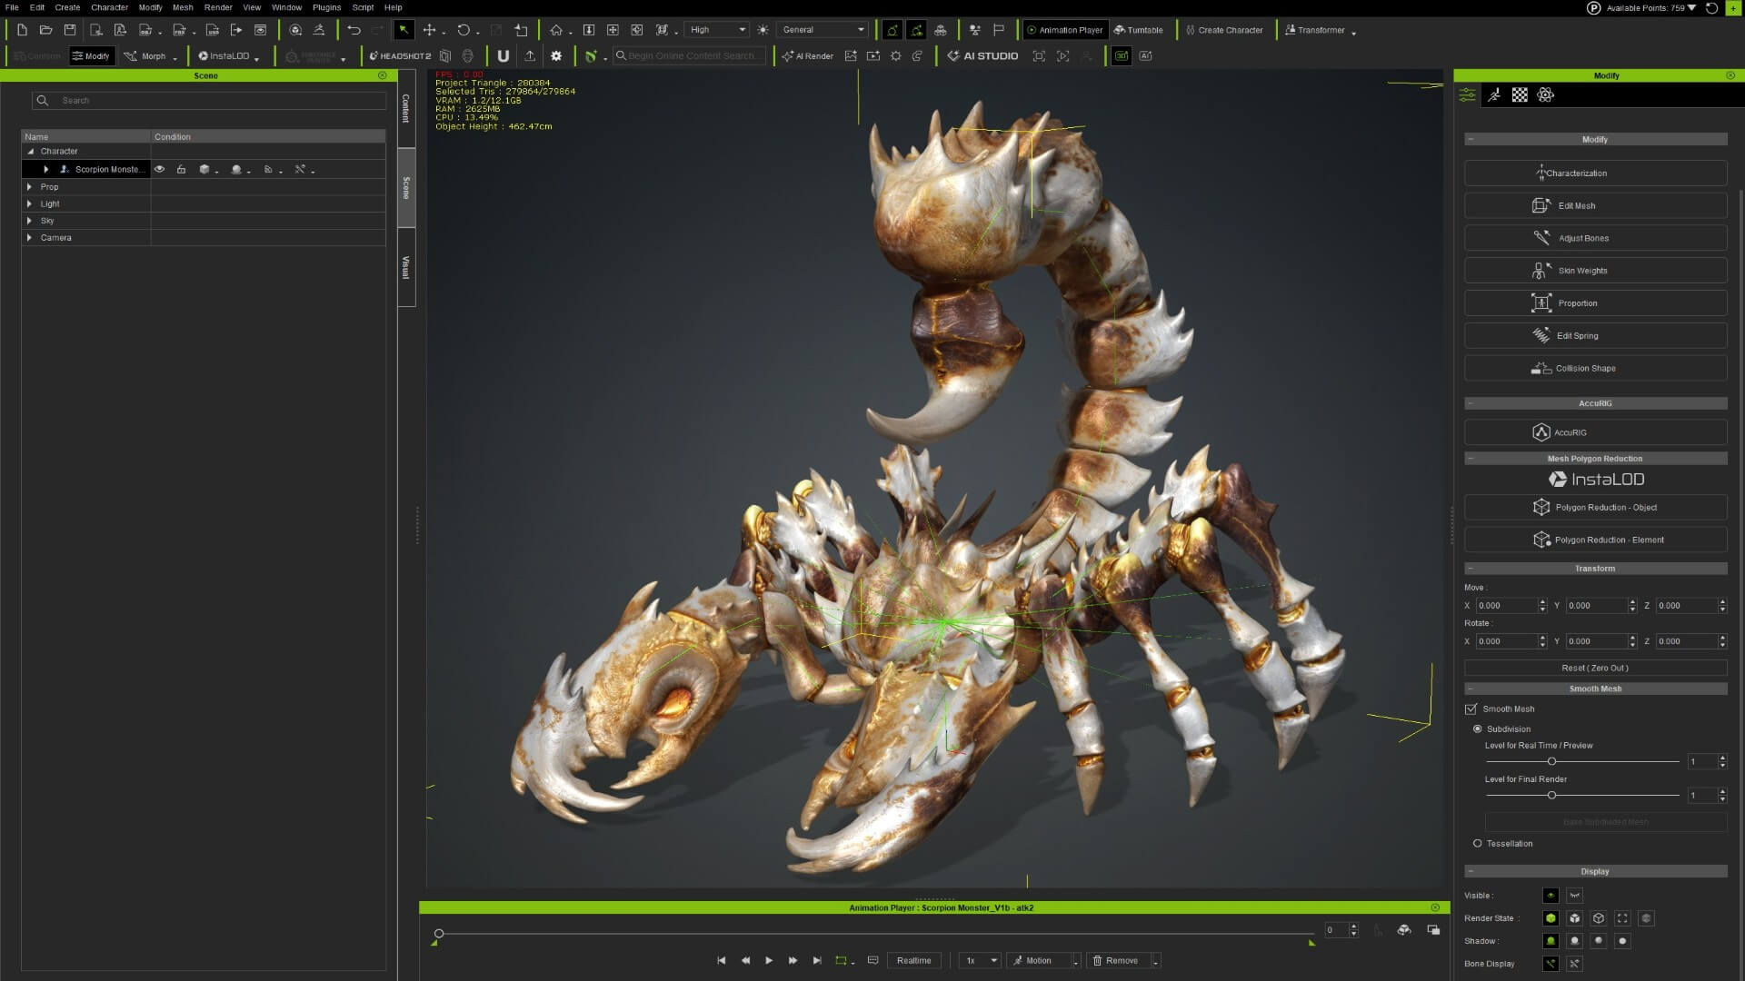Viewport: 1745px width, 981px height.
Task: Collapse the Character tree node
Action: (x=30, y=152)
